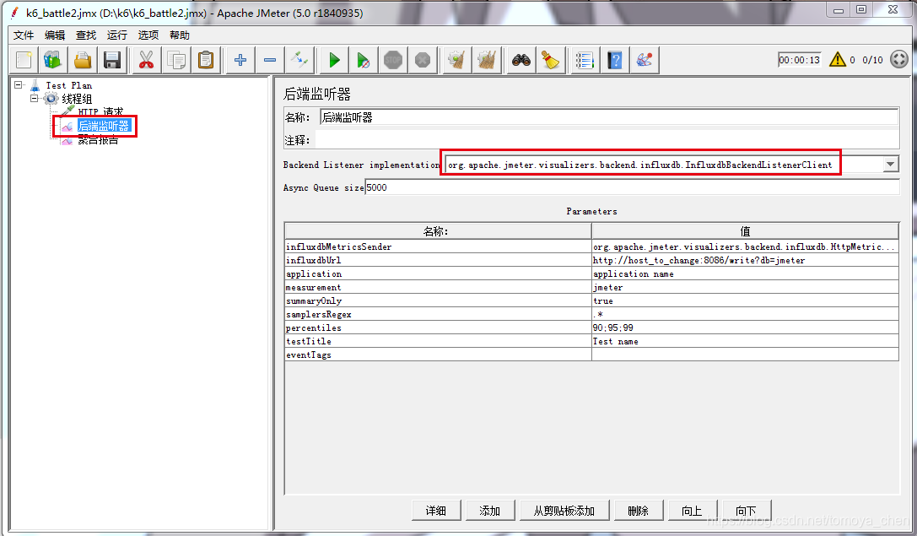Image resolution: width=917 pixels, height=536 pixels.
Task: Click the Copy icon in toolbar
Action: [x=176, y=60]
